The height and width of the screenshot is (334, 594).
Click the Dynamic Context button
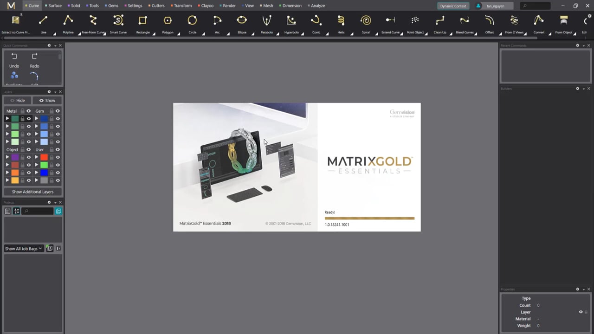(x=453, y=6)
